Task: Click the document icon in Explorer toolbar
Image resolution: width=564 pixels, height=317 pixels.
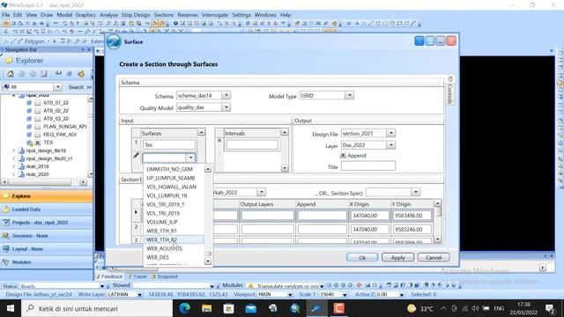Action: (43, 74)
